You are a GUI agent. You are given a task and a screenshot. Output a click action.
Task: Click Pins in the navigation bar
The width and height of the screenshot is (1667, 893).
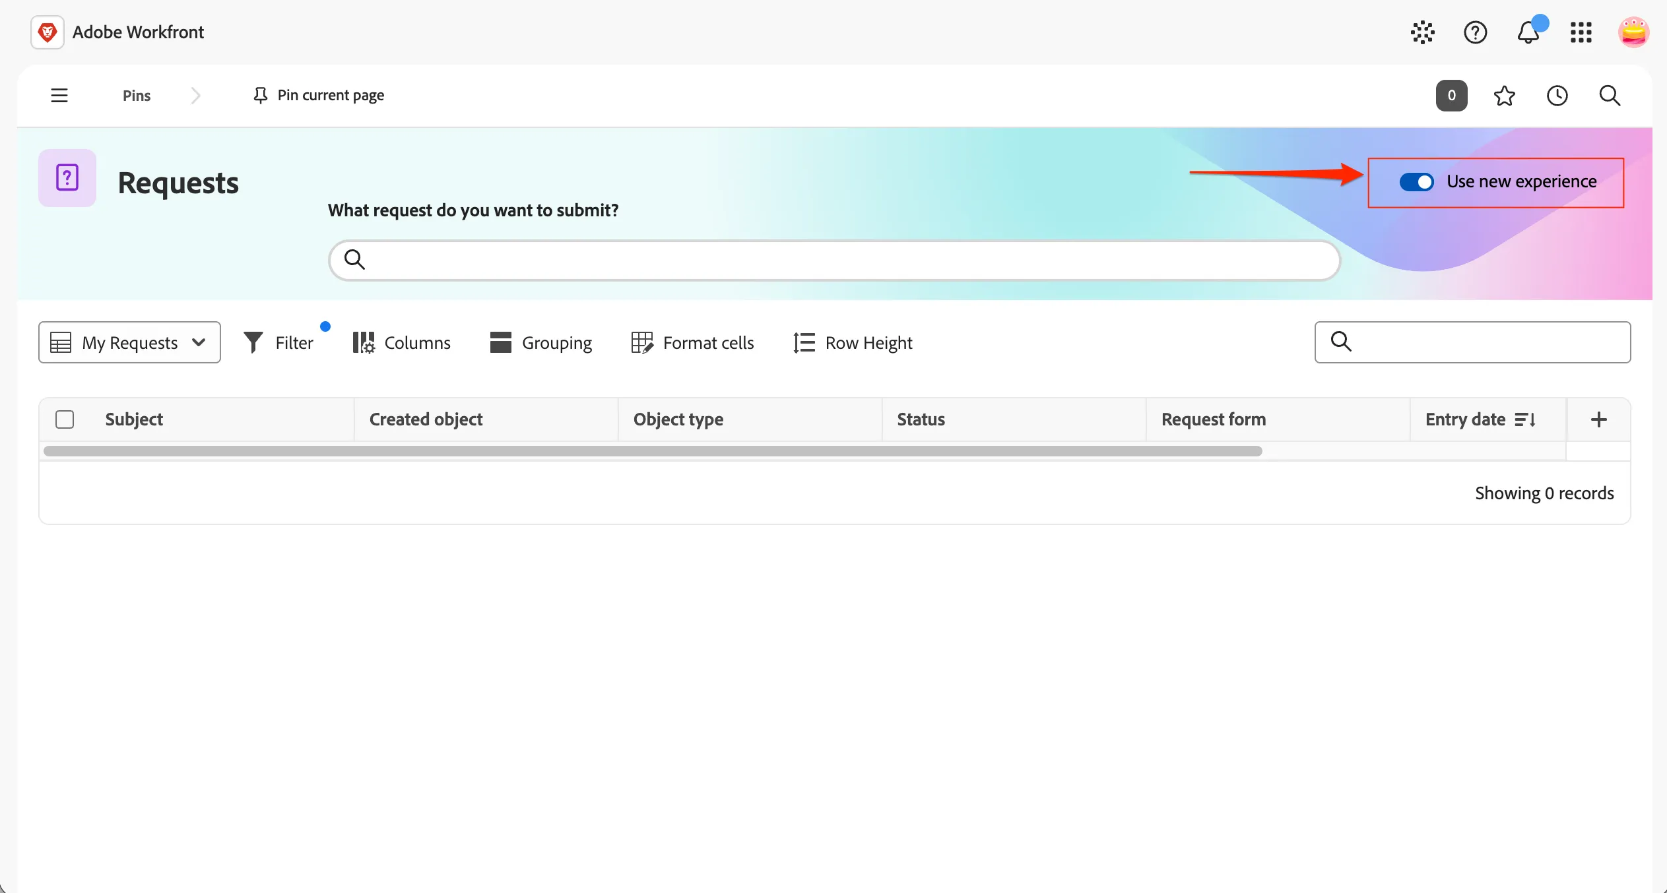tap(137, 96)
